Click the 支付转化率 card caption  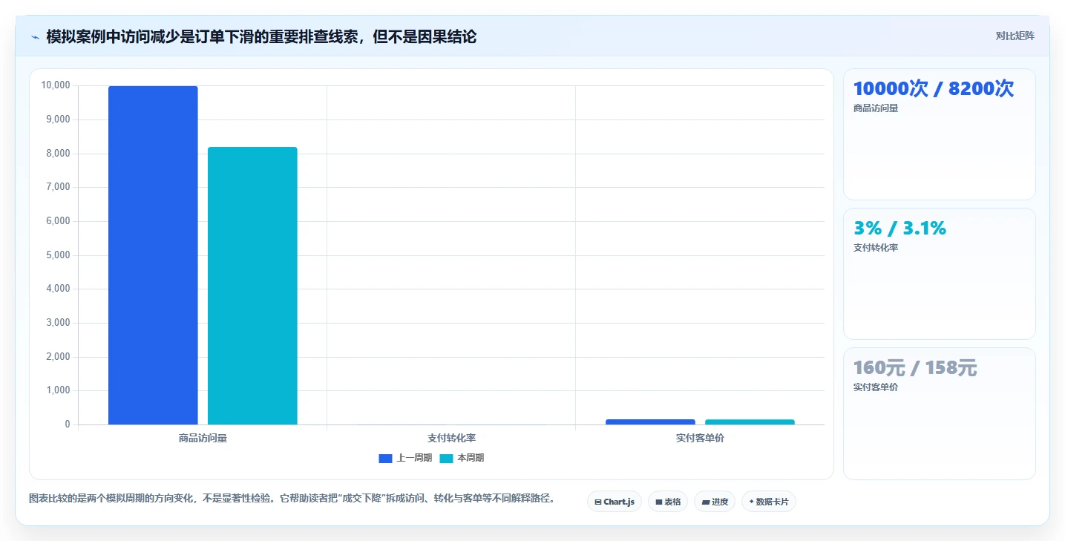[x=876, y=248]
